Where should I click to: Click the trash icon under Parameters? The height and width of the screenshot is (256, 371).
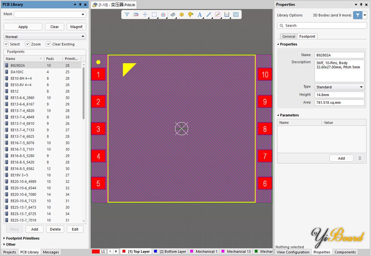point(360,158)
